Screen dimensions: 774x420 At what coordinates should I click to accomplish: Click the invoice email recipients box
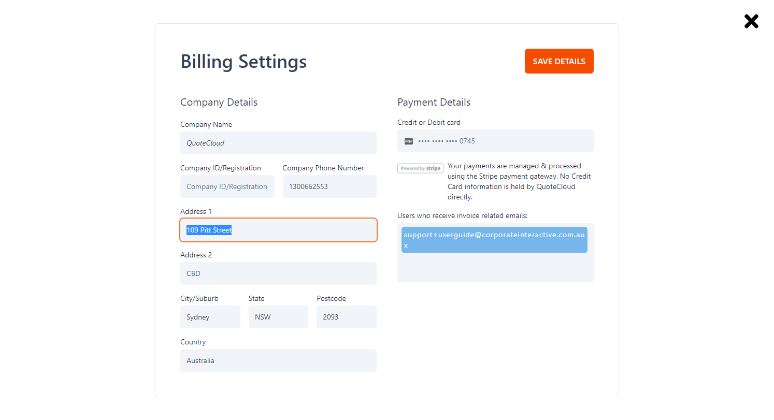coord(495,267)
